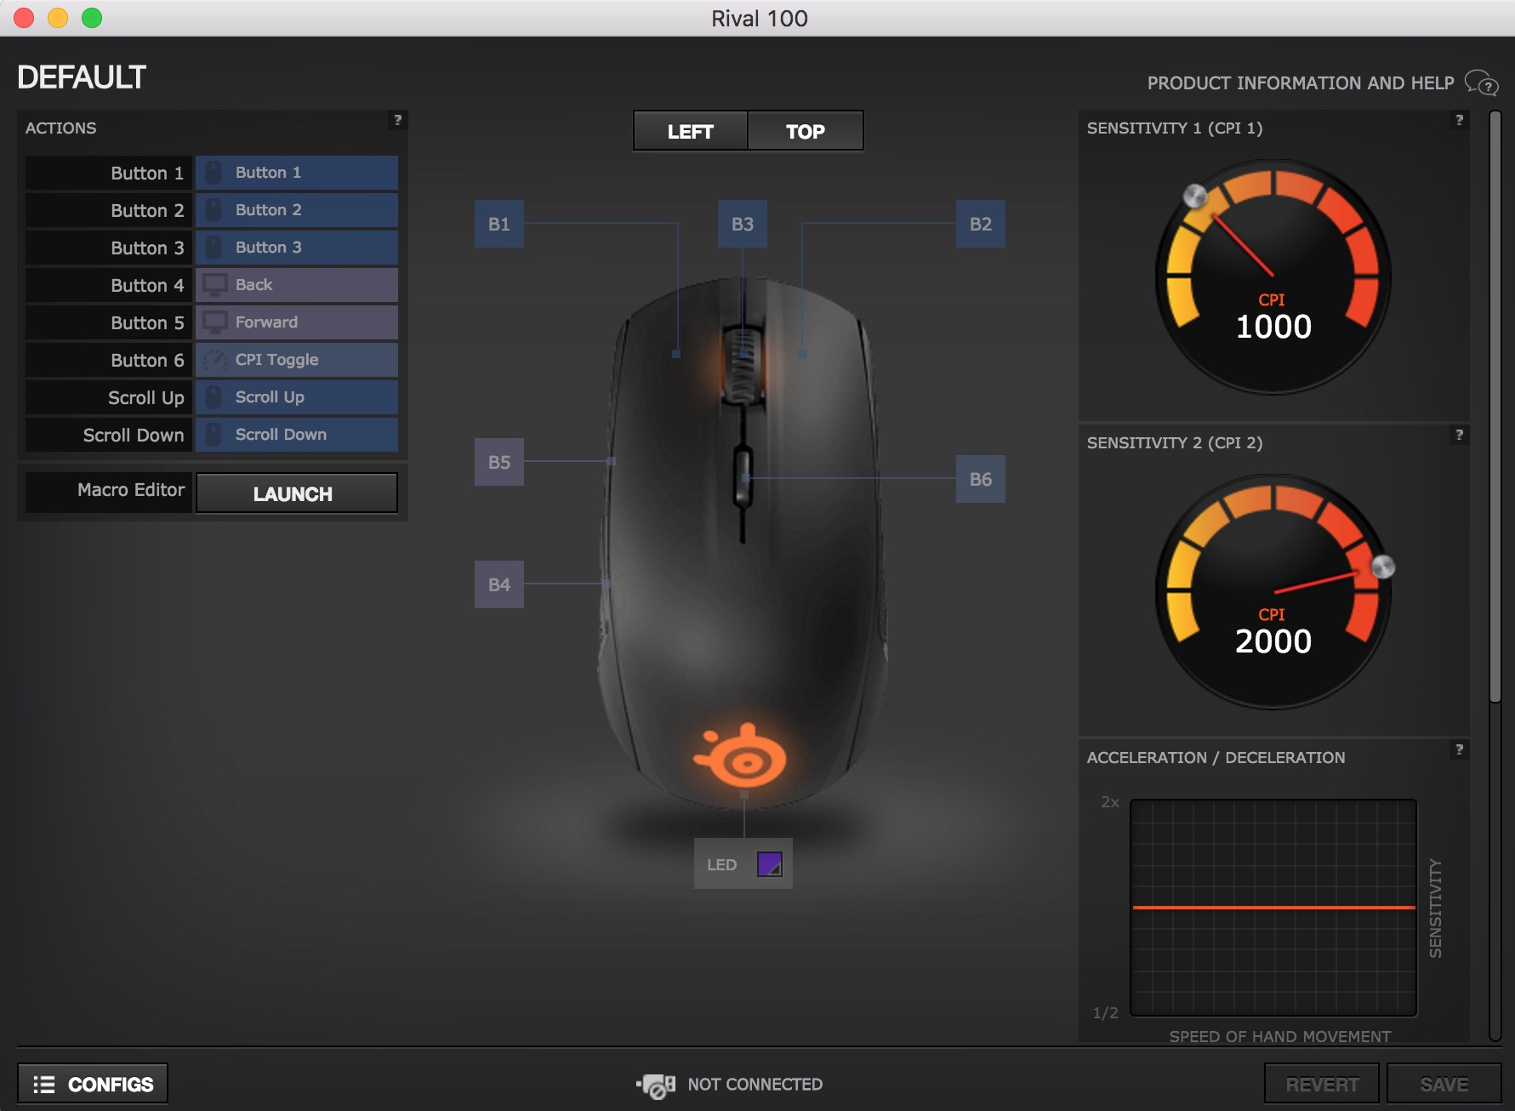Click the product information help chat icon
1515x1111 pixels.
tap(1481, 83)
